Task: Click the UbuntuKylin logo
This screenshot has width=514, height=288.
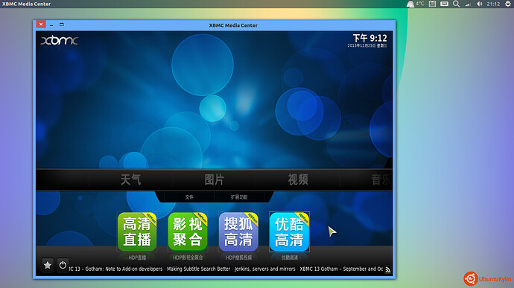Action: tap(487, 279)
